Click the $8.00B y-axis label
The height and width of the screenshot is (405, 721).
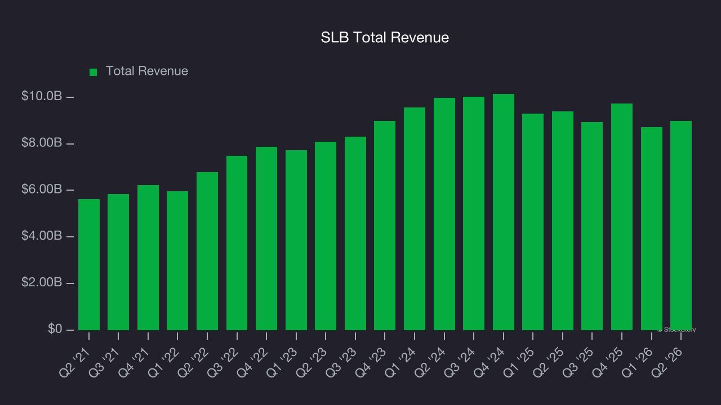(x=42, y=143)
